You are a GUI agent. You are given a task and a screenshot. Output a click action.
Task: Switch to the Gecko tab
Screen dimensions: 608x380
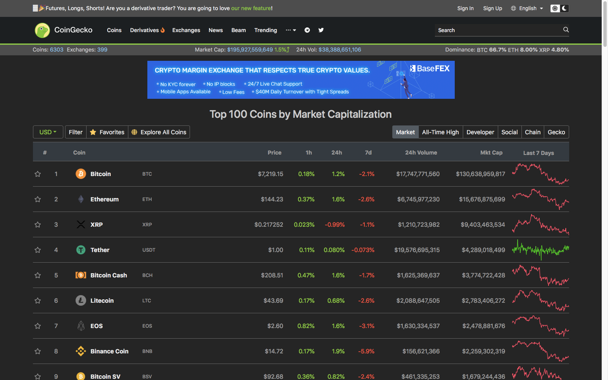tap(556, 132)
